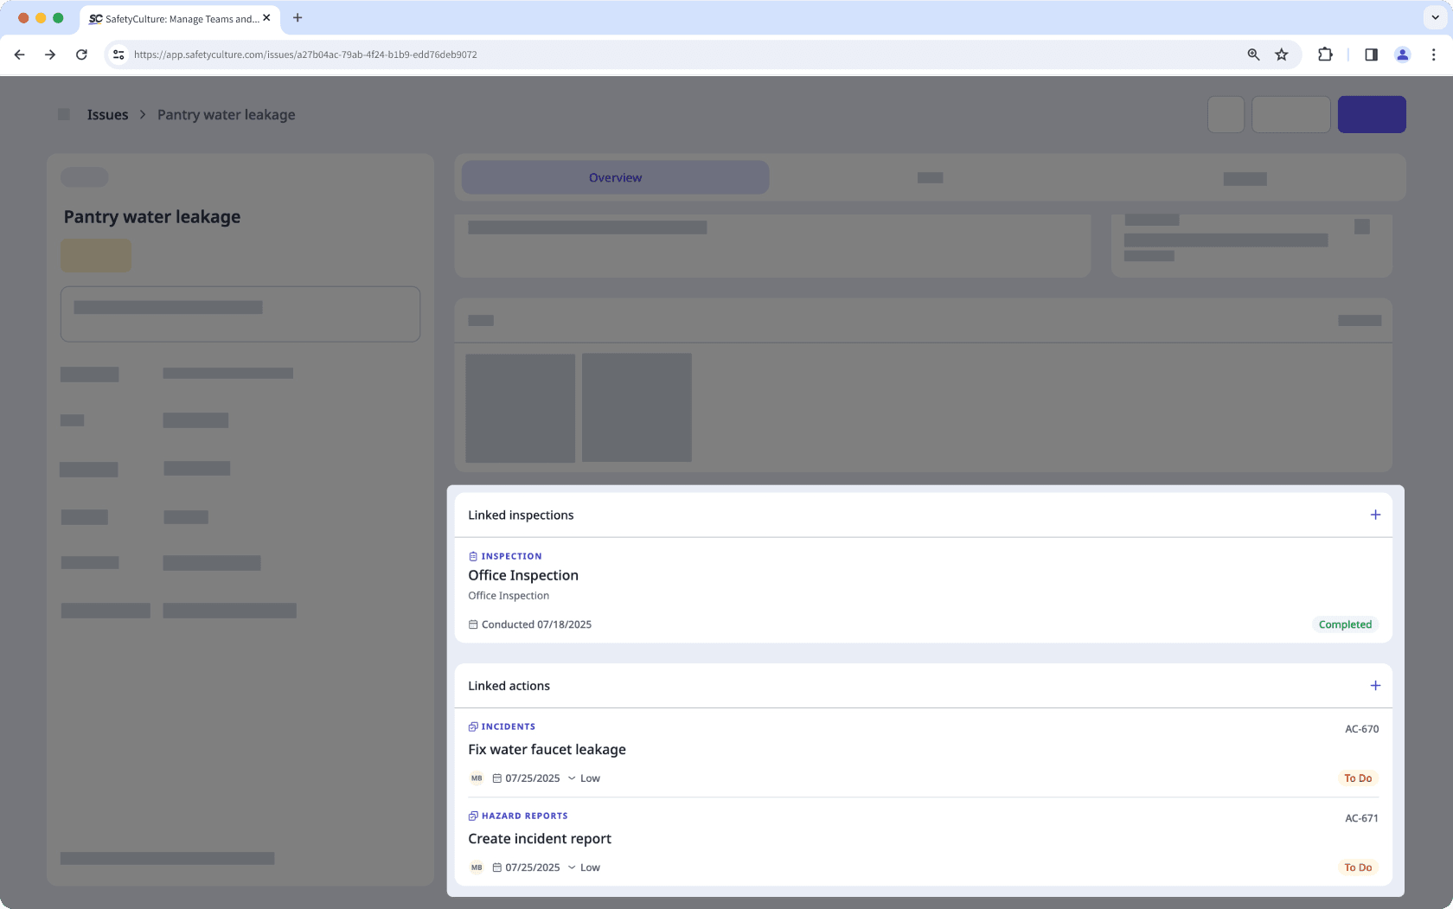Toggle the bookmark star for this page
The width and height of the screenshot is (1453, 909).
pyautogui.click(x=1282, y=54)
